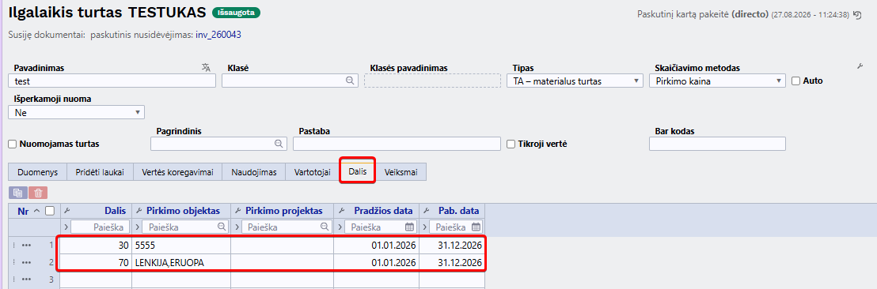Expand Pirkimo objektas filter options chevron
This screenshot has height=289, width=877.
coord(138,227)
